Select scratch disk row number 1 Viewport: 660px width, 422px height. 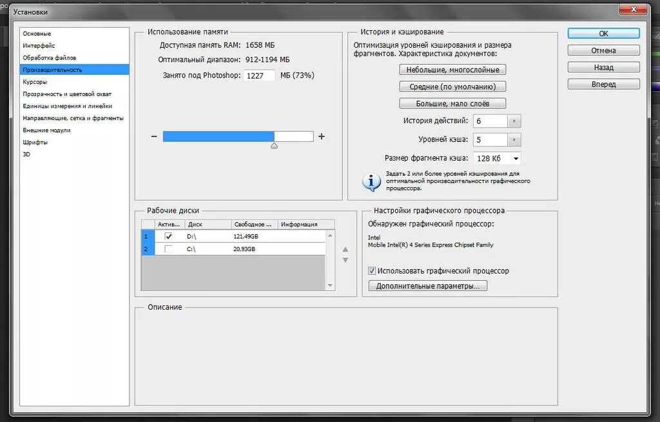[148, 237]
